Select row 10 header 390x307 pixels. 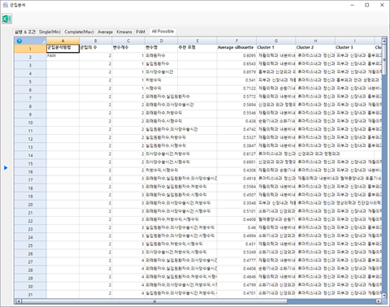coord(30,123)
